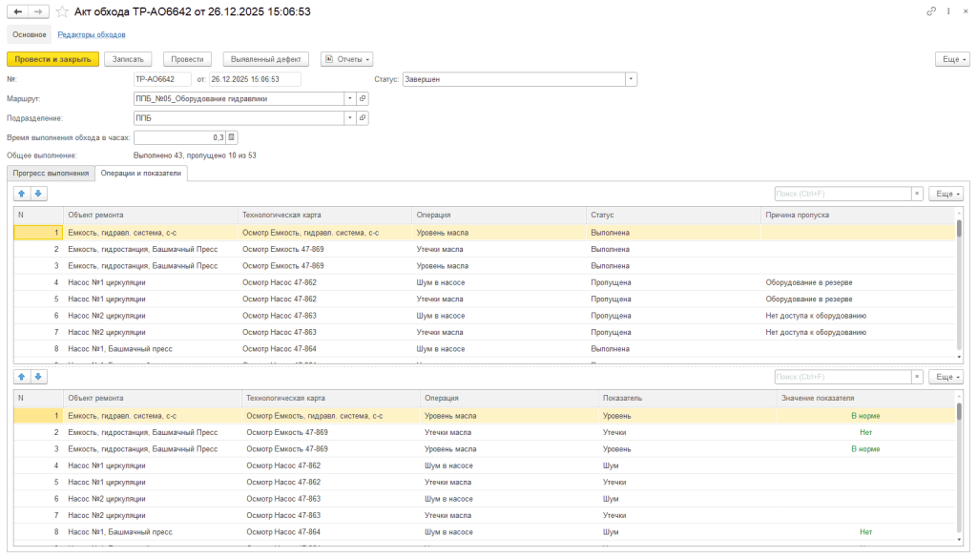977x558 pixels.
Task: Expand the Подразделение dropdown arrow
Action: pos(349,117)
